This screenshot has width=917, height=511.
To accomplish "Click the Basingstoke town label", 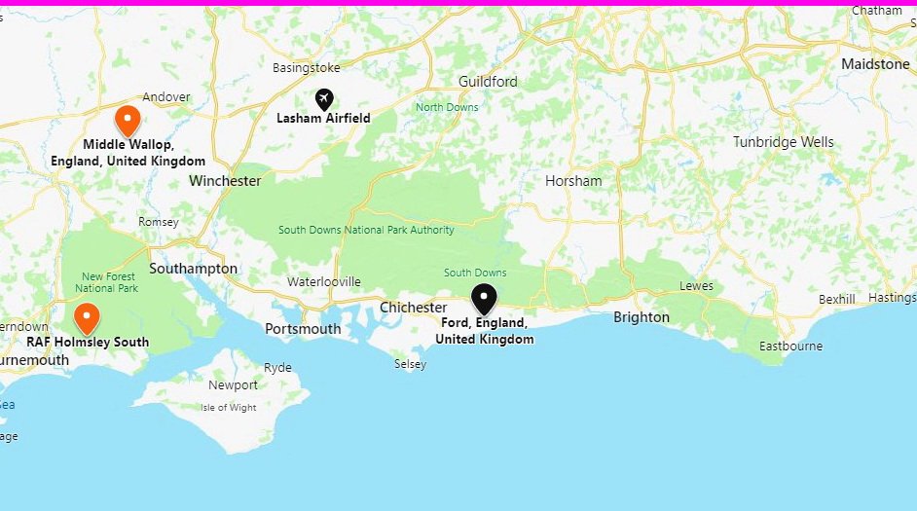I will click(x=306, y=68).
